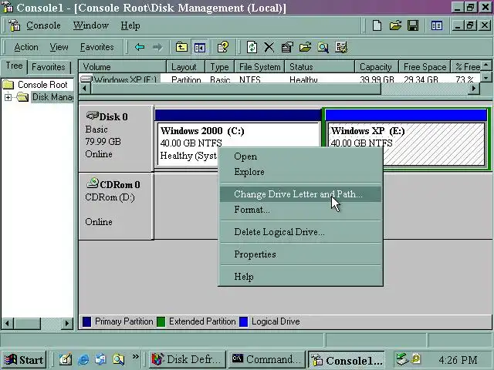The height and width of the screenshot is (370, 494).
Task: Open the Console menu
Action: (x=43, y=25)
